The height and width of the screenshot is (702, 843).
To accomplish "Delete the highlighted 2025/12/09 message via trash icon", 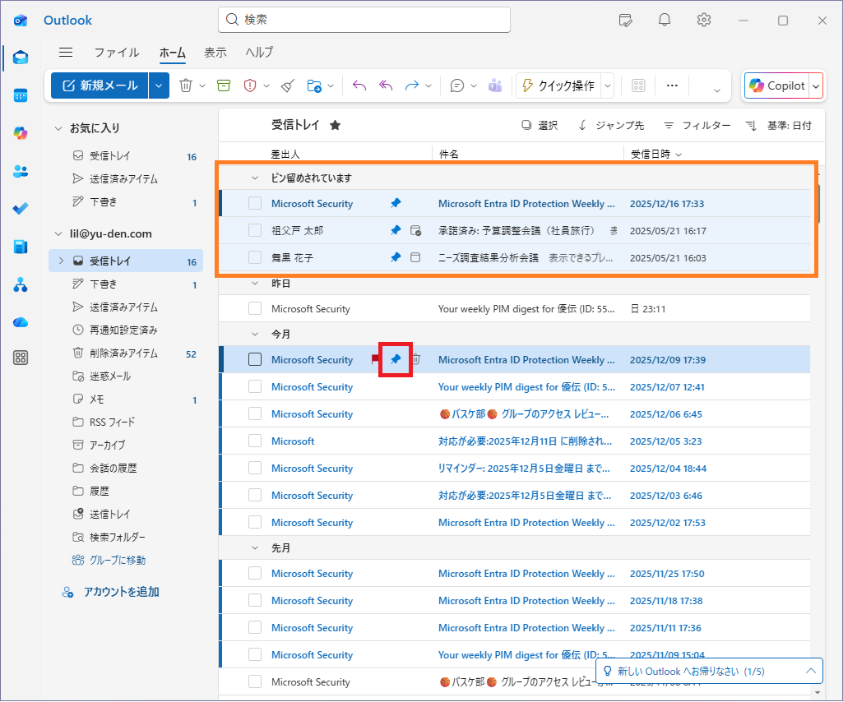I will pos(416,359).
